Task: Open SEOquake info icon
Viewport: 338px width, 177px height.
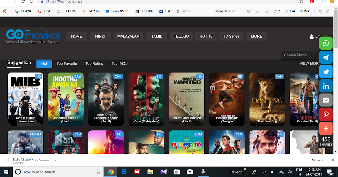Action: 248,11
